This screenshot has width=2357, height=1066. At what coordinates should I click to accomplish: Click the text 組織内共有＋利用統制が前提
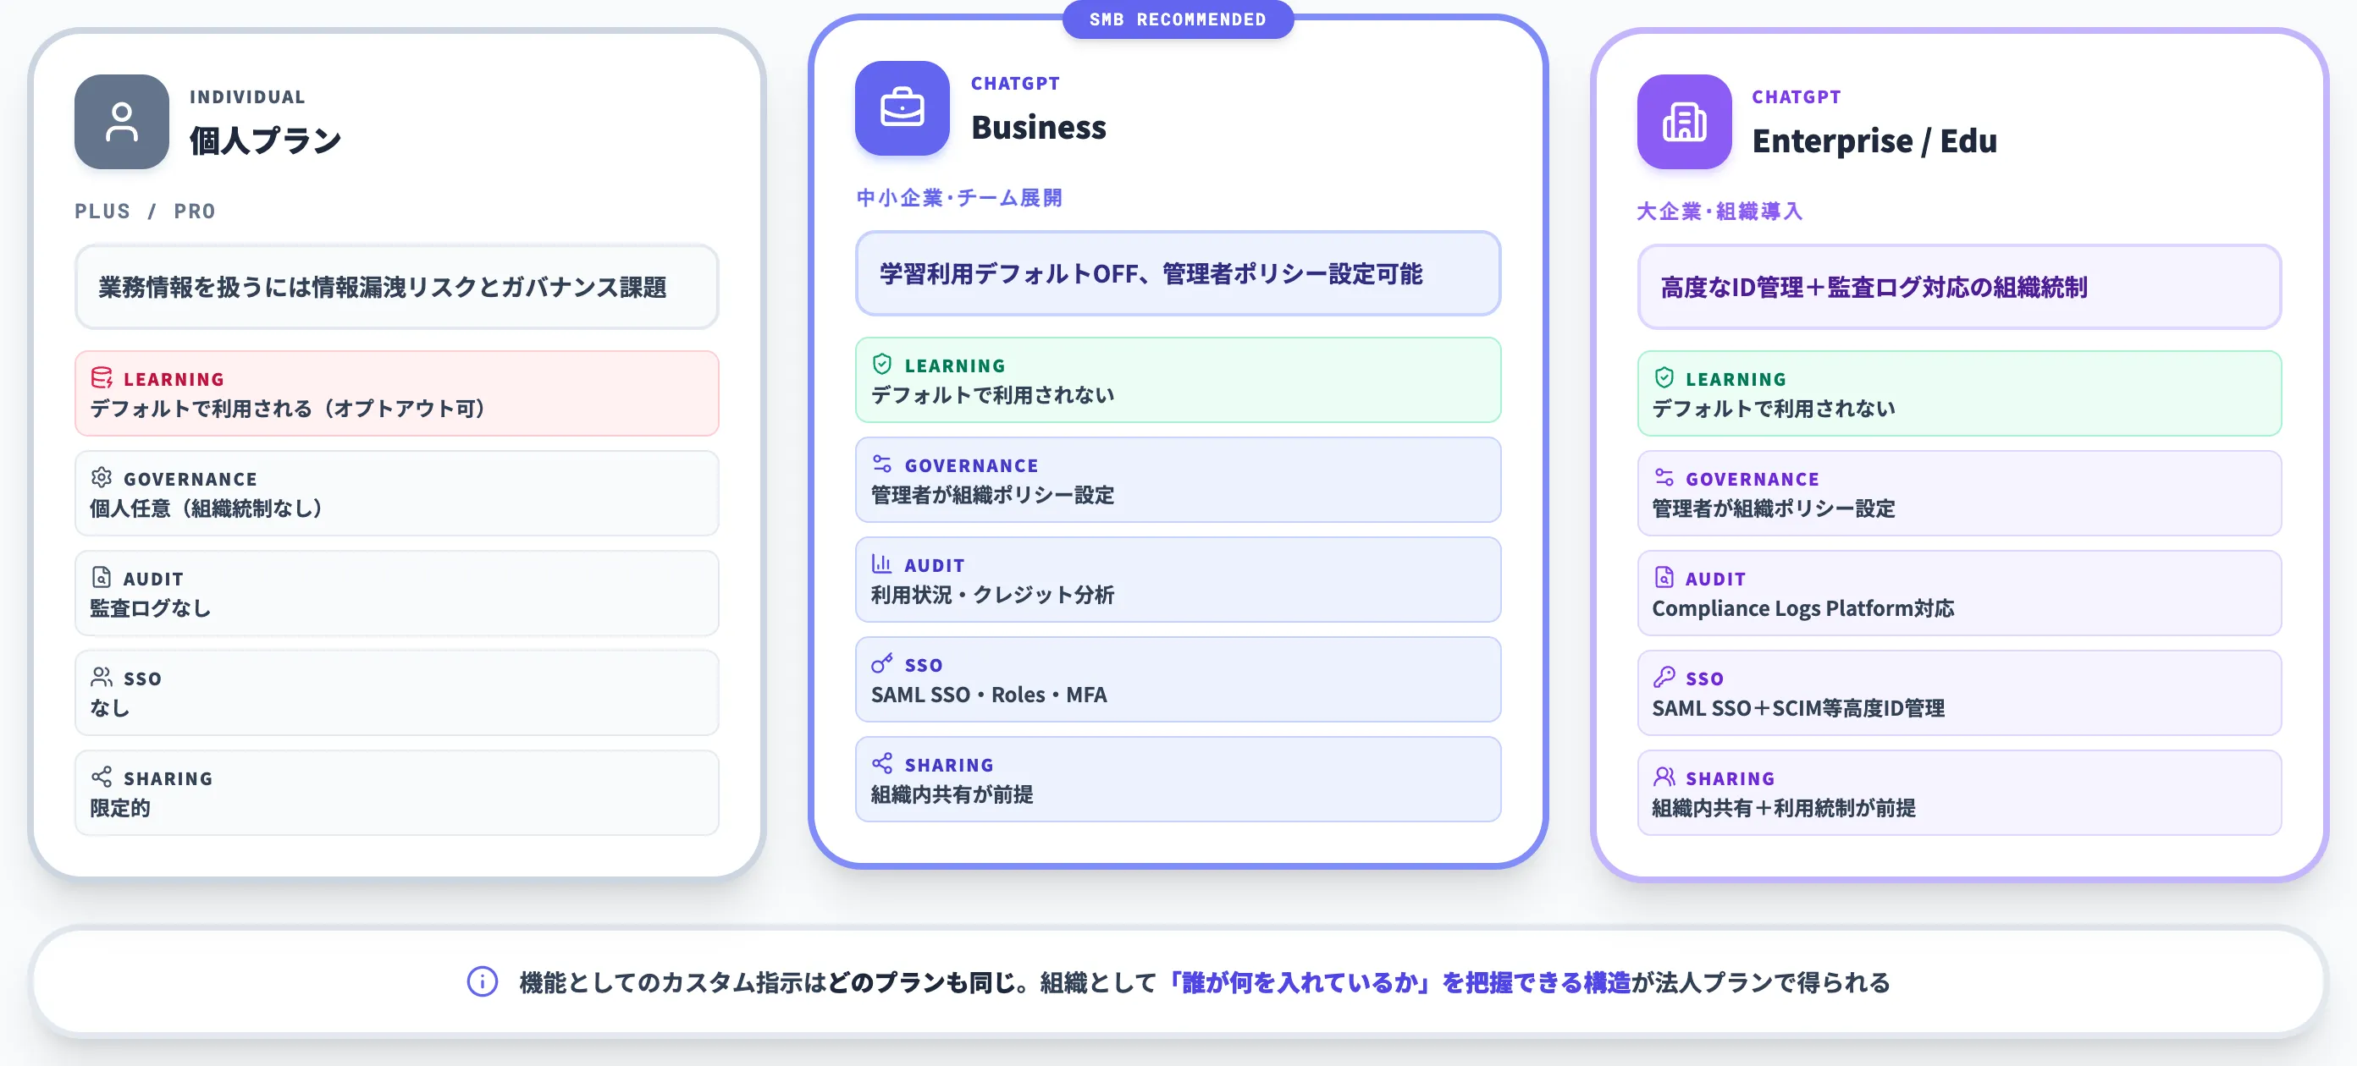[1783, 807]
